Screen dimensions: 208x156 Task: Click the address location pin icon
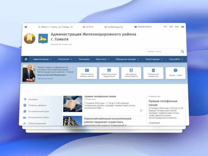(39, 27)
